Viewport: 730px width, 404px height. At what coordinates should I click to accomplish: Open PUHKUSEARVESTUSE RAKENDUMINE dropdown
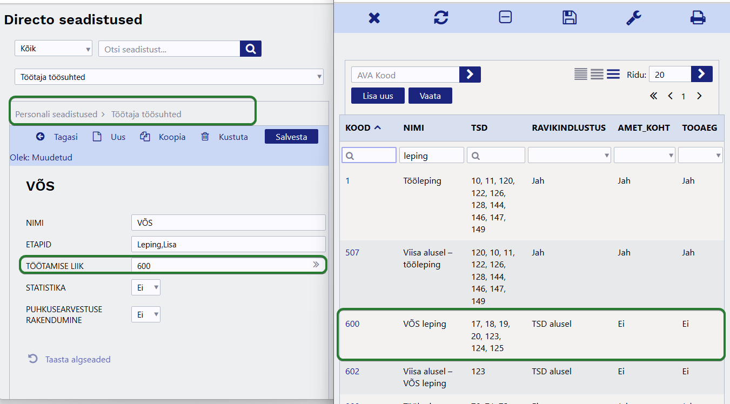pos(146,314)
